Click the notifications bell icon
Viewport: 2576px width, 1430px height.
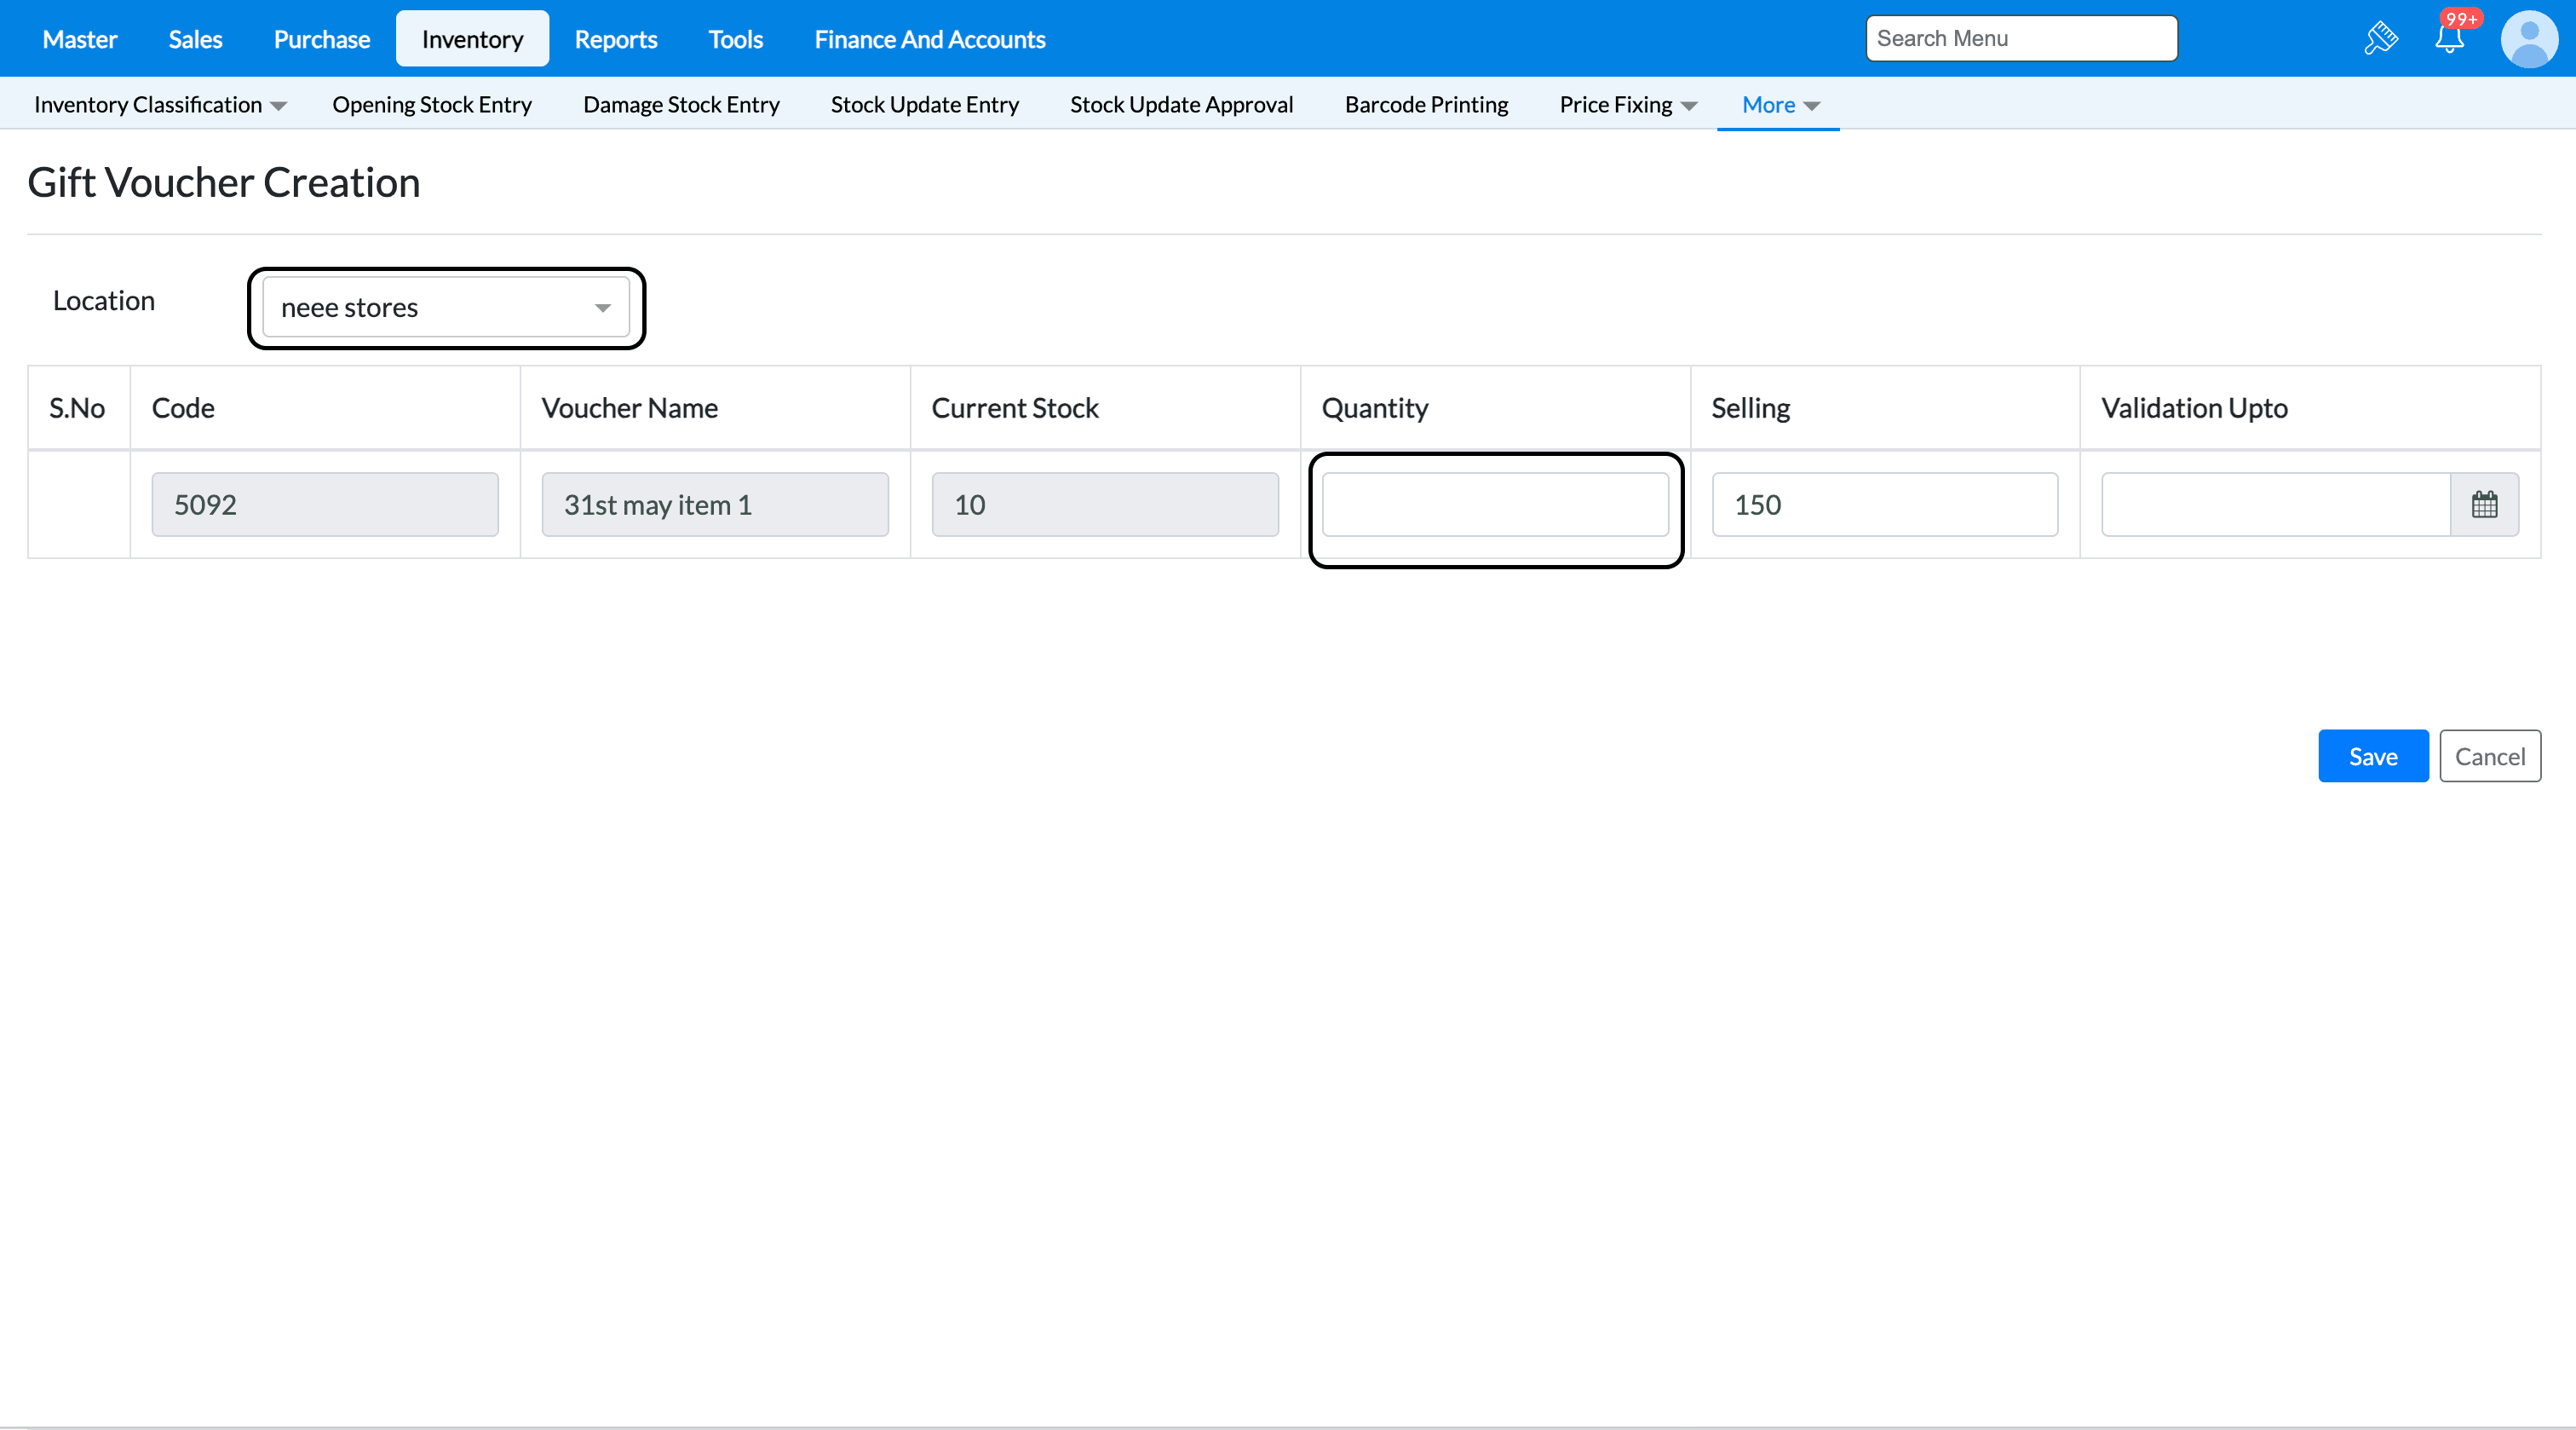pyautogui.click(x=2449, y=39)
